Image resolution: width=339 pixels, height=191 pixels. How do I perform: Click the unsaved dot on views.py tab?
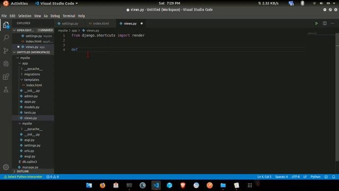141,23
